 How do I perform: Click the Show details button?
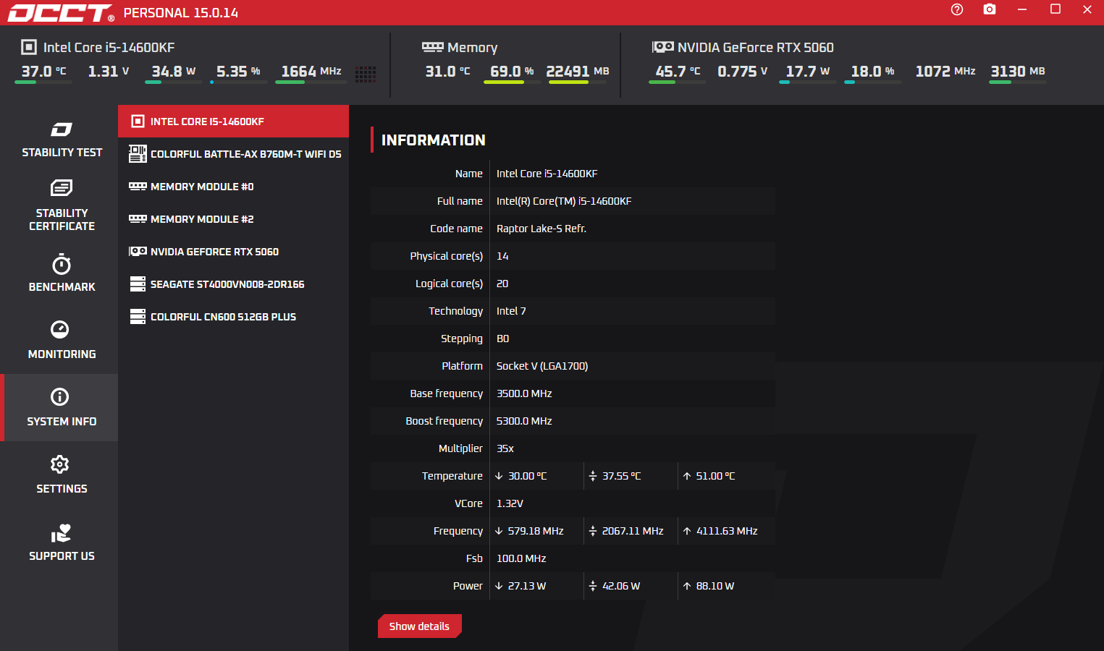point(419,626)
